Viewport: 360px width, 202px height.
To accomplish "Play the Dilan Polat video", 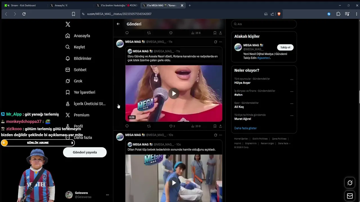I will 174,183.
